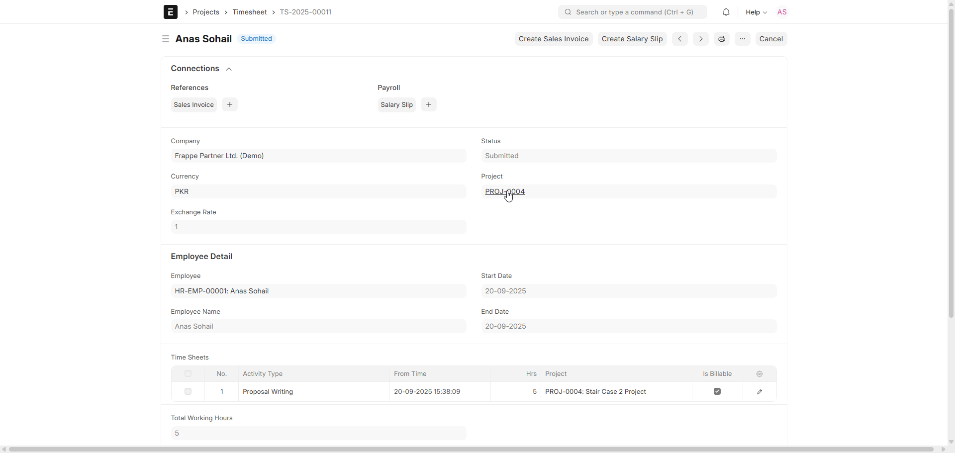Open the PROJ-0004 project link
Viewport: 955px width, 453px height.
pyautogui.click(x=504, y=191)
